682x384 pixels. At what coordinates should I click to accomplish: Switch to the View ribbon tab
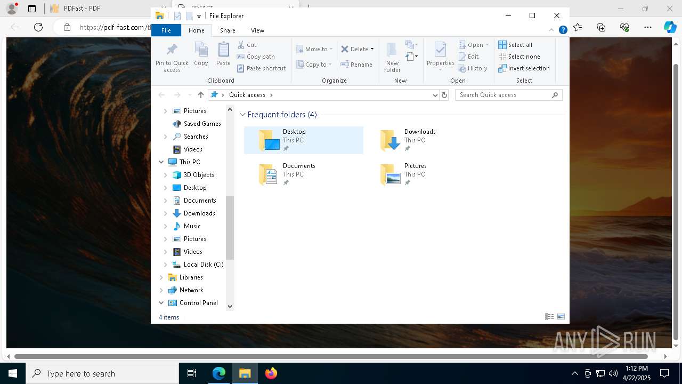click(257, 30)
